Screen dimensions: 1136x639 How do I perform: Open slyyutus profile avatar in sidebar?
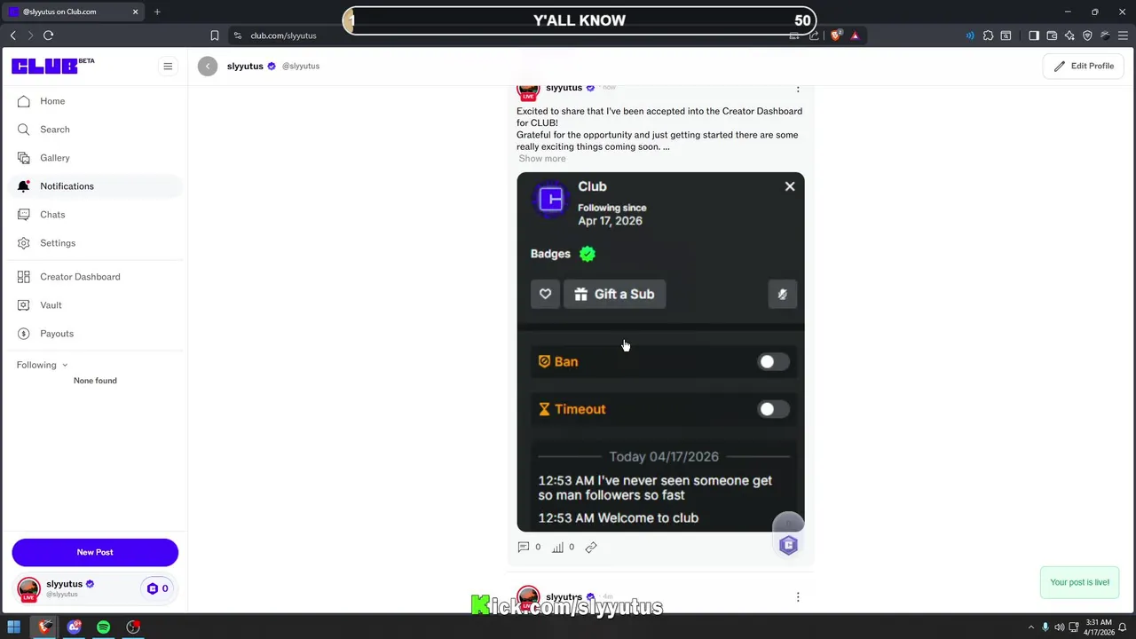28,588
